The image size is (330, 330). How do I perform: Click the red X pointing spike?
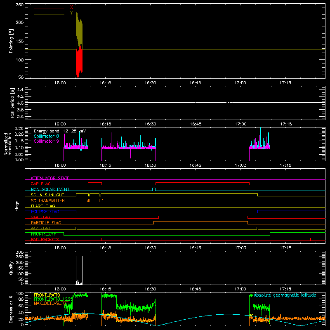pos(79,62)
